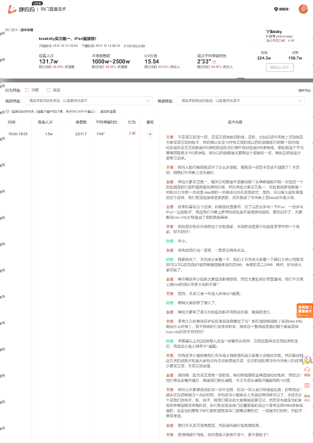Open the user avatar in the header
This screenshot has width=313, height=443.
pyautogui.click(x=303, y=9)
